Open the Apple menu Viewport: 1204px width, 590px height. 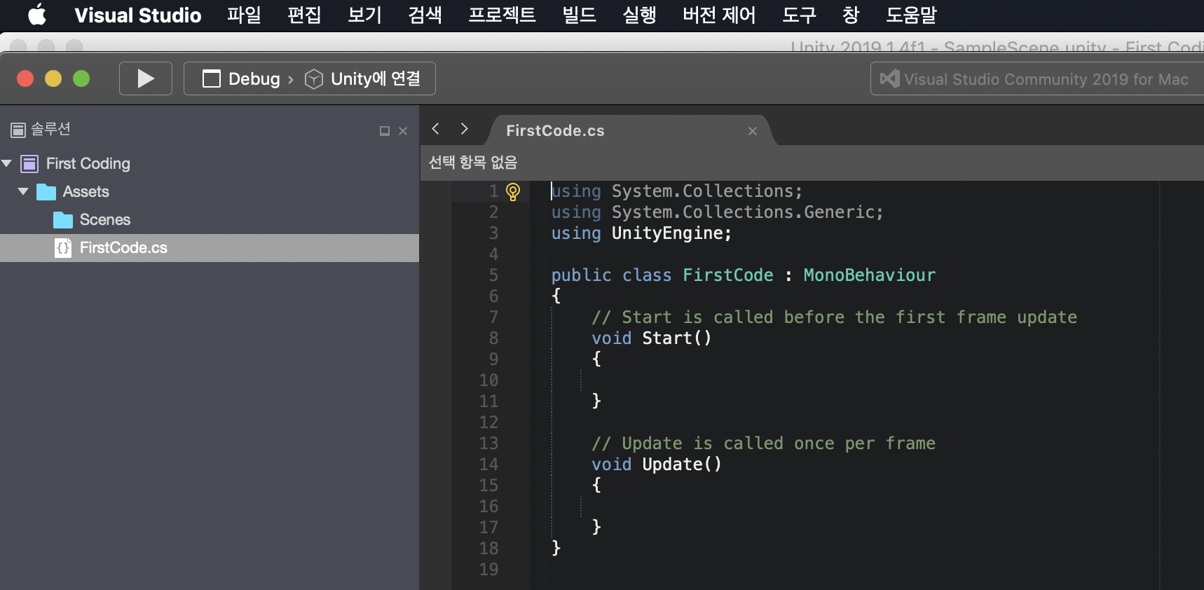point(37,15)
